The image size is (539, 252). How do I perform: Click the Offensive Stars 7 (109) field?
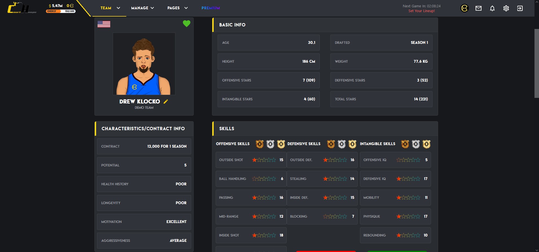[x=269, y=80]
